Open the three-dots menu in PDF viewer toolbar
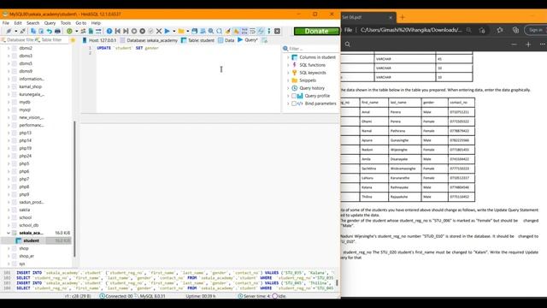Image resolution: width=547 pixels, height=308 pixels. tap(542, 44)
